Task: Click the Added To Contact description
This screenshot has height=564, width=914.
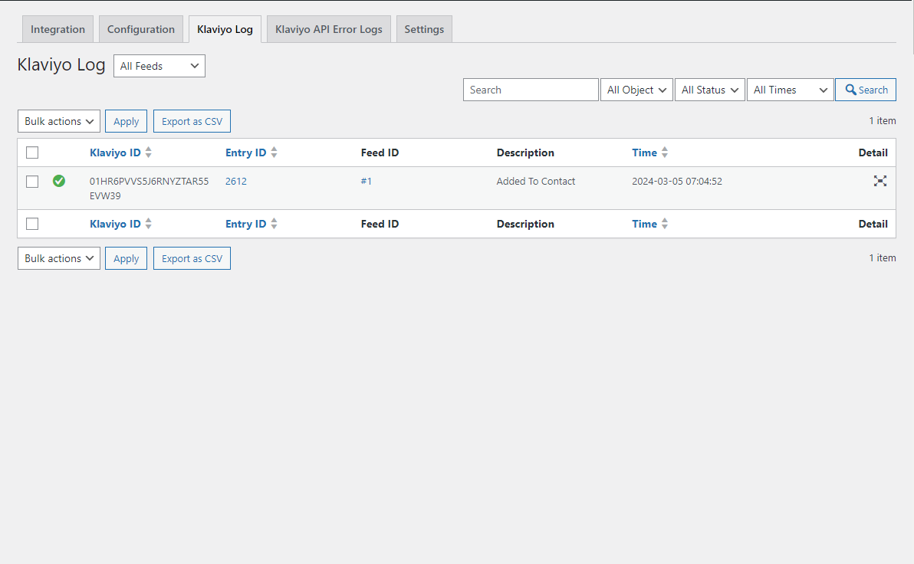Action: click(x=536, y=181)
